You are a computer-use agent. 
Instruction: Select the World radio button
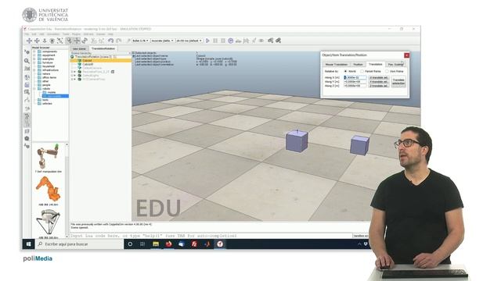point(345,71)
